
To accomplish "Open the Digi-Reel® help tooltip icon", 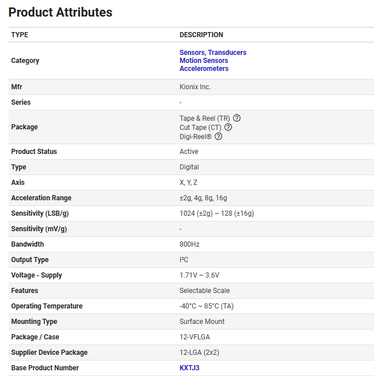I will click(218, 136).
